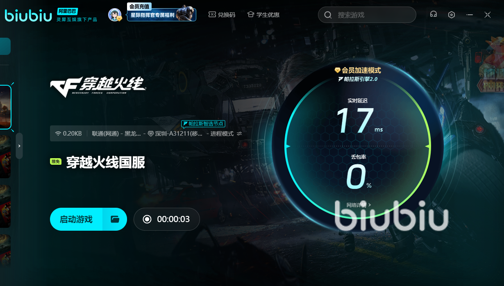
Task: Click the wifi speed 0.20KB indicator
Action: coord(68,134)
